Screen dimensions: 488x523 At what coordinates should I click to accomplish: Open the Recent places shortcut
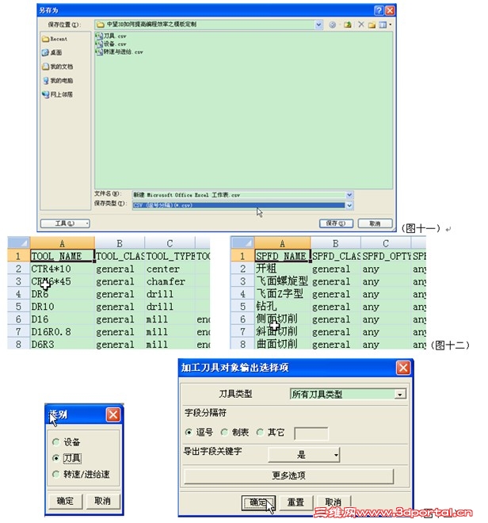(55, 39)
